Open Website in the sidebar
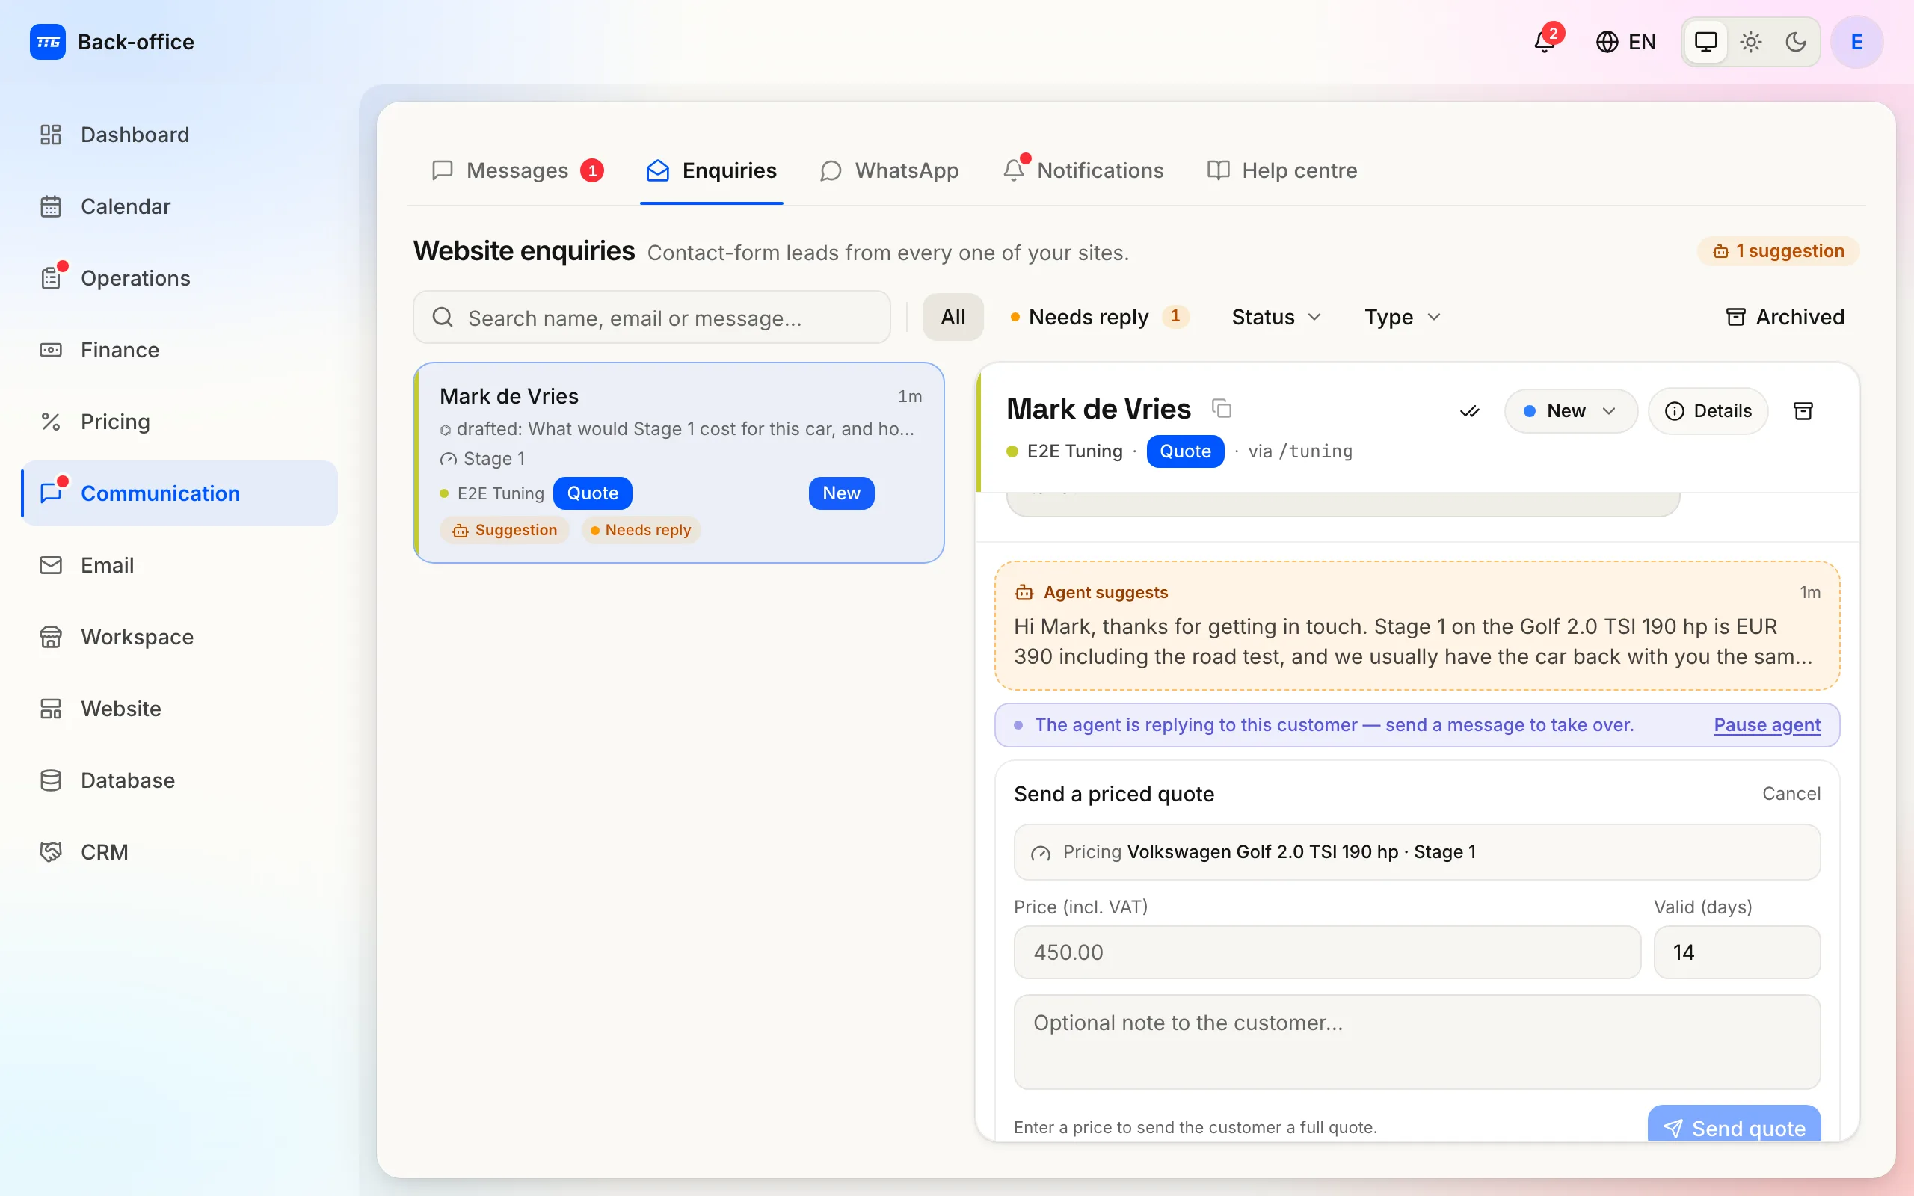This screenshot has width=1914, height=1196. click(179, 709)
